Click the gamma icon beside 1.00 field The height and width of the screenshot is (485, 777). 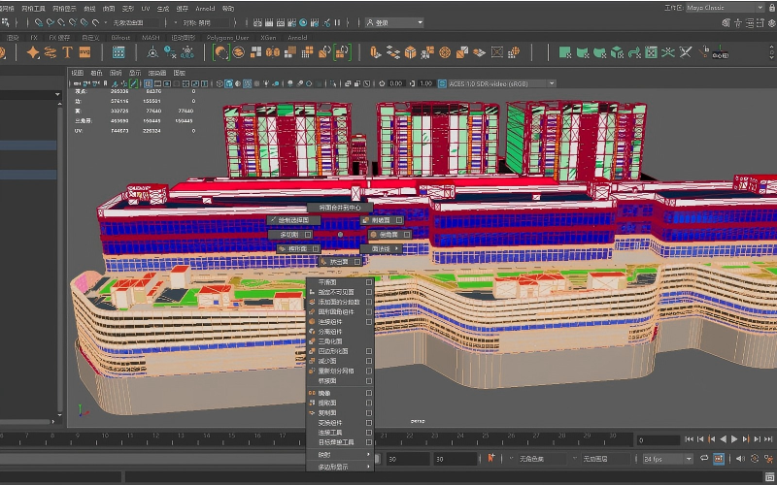pos(412,83)
